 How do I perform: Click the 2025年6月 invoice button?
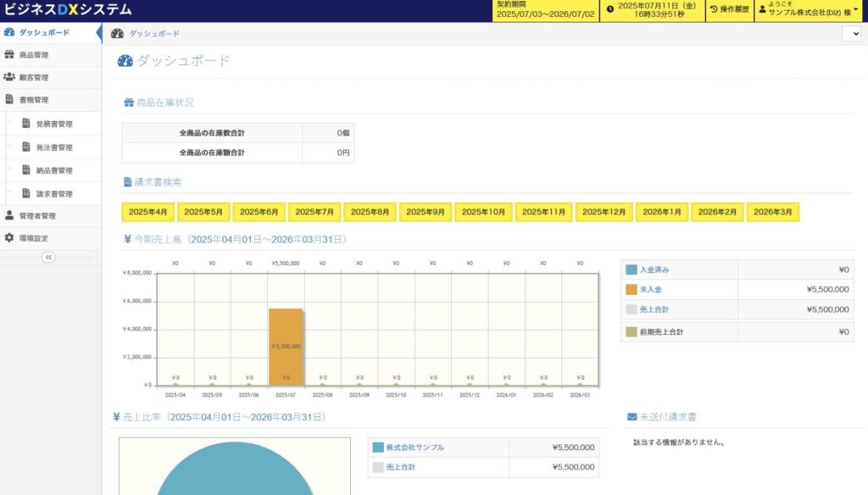point(259,212)
